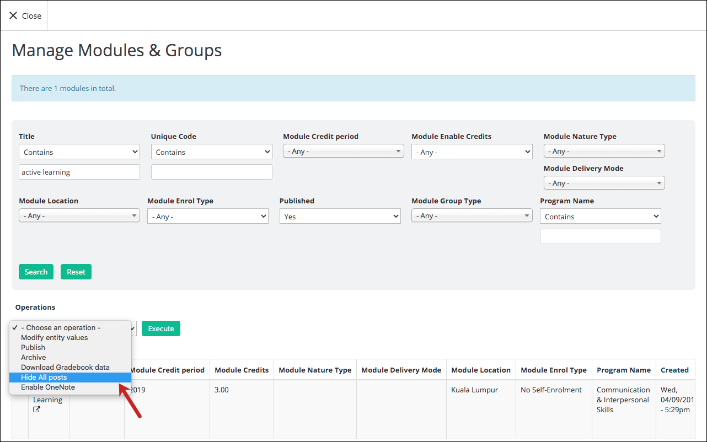Click the Execute button

pyautogui.click(x=161, y=328)
